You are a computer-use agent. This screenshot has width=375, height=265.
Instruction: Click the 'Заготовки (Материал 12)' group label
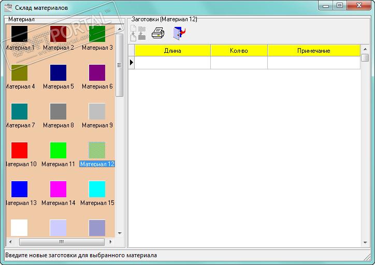pyautogui.click(x=164, y=19)
